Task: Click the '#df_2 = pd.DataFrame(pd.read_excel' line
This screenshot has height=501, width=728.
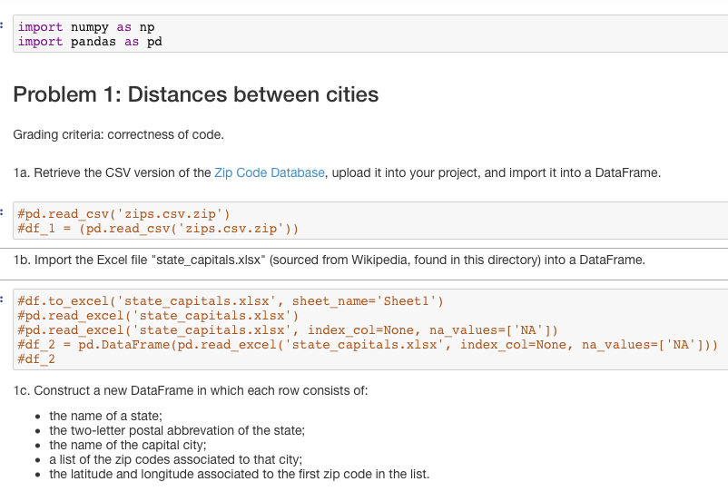Action: point(368,345)
